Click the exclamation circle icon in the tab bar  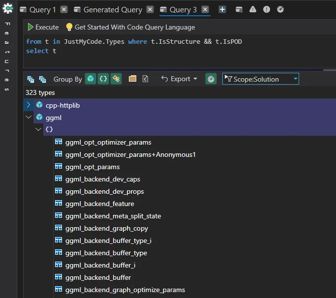[267, 9]
